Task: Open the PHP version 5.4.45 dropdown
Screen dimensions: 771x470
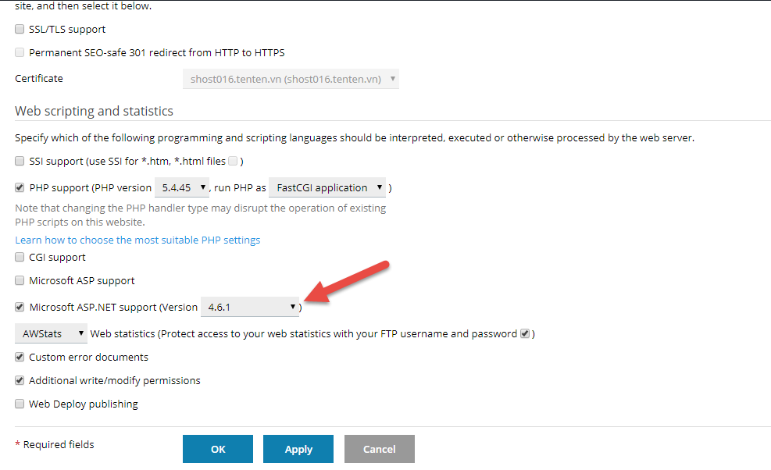Action: click(182, 187)
